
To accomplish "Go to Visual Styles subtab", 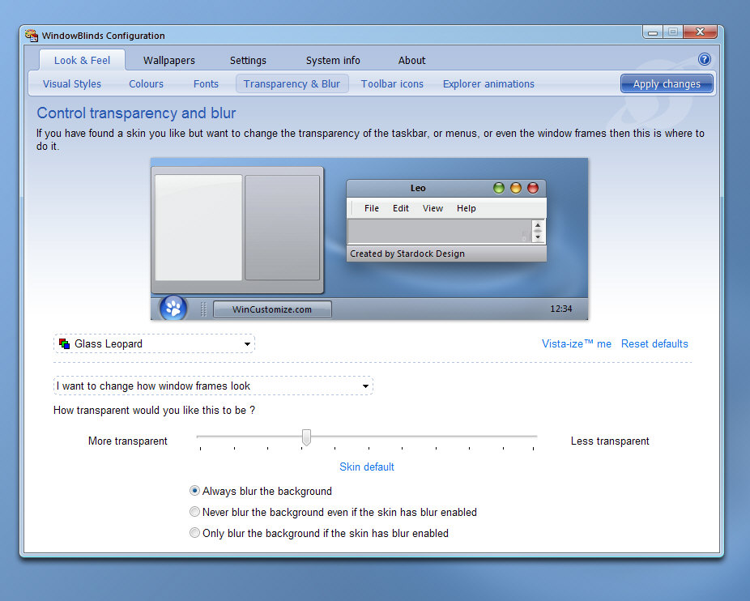I will pyautogui.click(x=72, y=83).
